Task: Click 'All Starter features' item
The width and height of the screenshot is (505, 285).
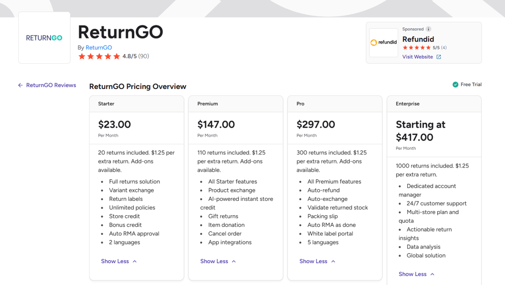Action: pos(232,182)
